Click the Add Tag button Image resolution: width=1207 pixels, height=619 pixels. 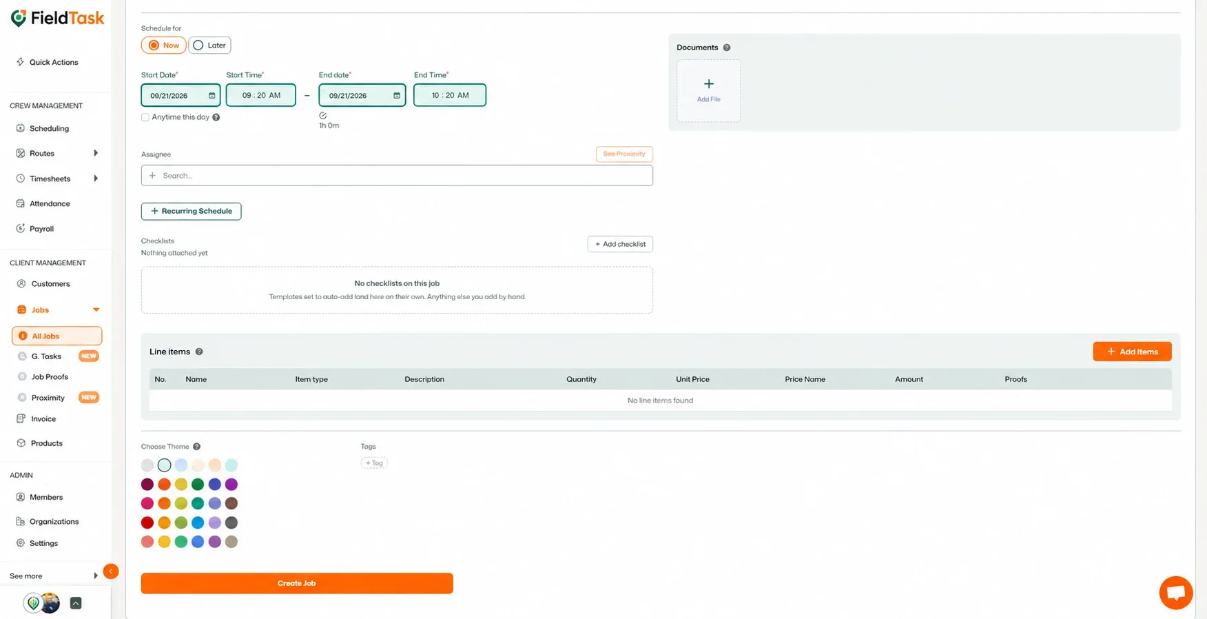coord(374,463)
